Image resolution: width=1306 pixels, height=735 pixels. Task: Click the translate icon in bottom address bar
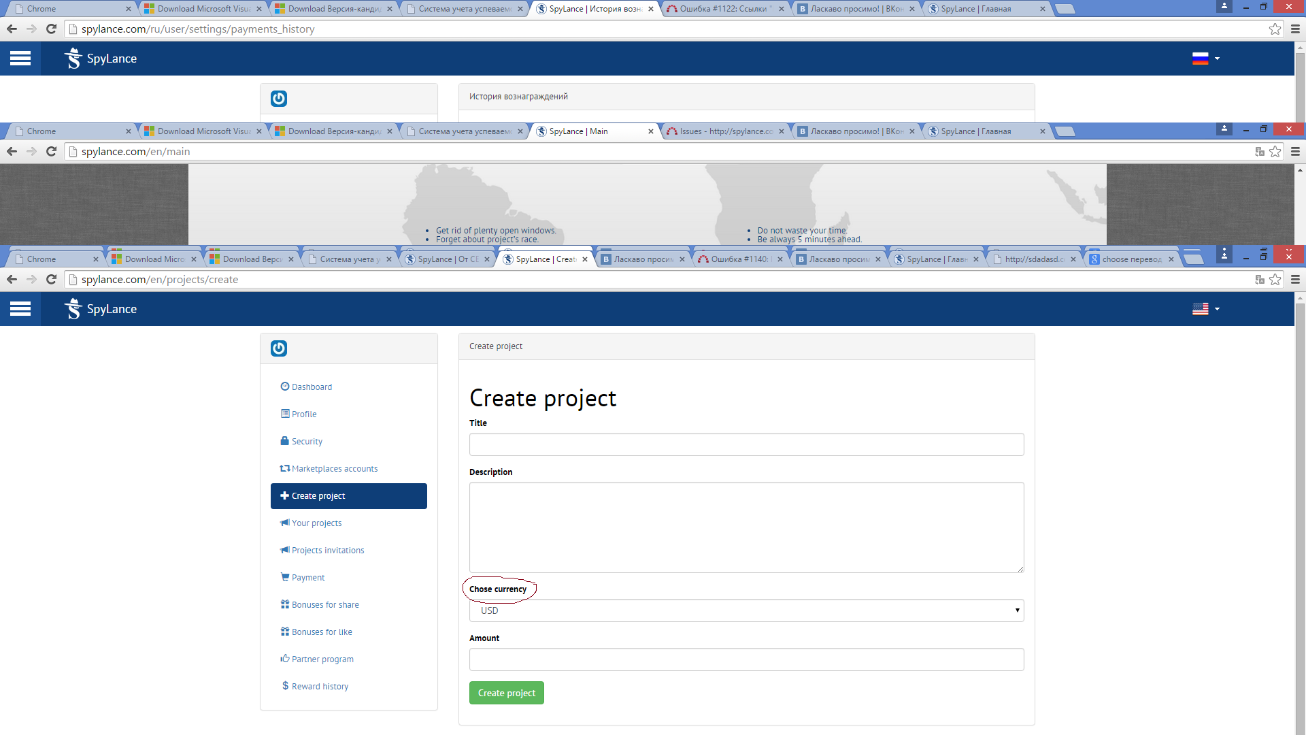pyautogui.click(x=1259, y=279)
